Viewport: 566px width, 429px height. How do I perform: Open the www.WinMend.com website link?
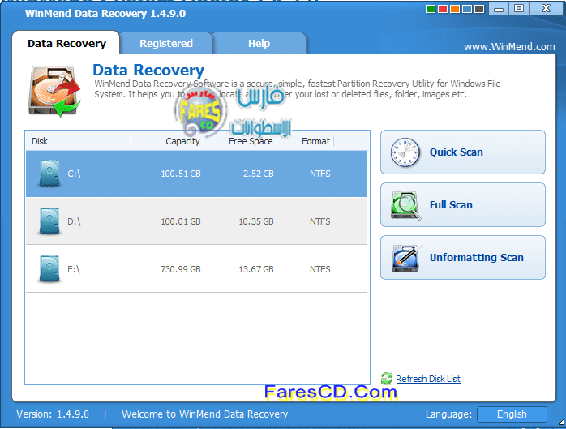click(509, 46)
